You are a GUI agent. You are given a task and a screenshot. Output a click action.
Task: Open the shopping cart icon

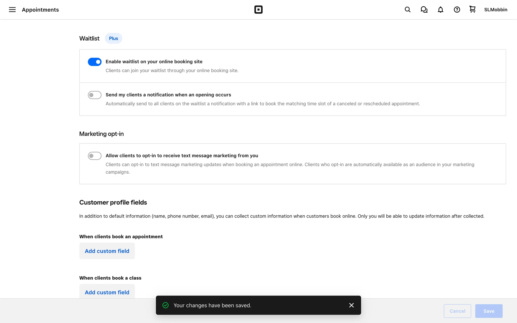point(472,9)
